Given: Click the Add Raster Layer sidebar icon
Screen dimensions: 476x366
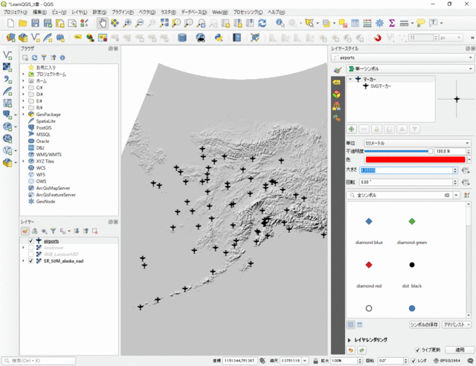Looking at the screenshot, I should 7,67.
